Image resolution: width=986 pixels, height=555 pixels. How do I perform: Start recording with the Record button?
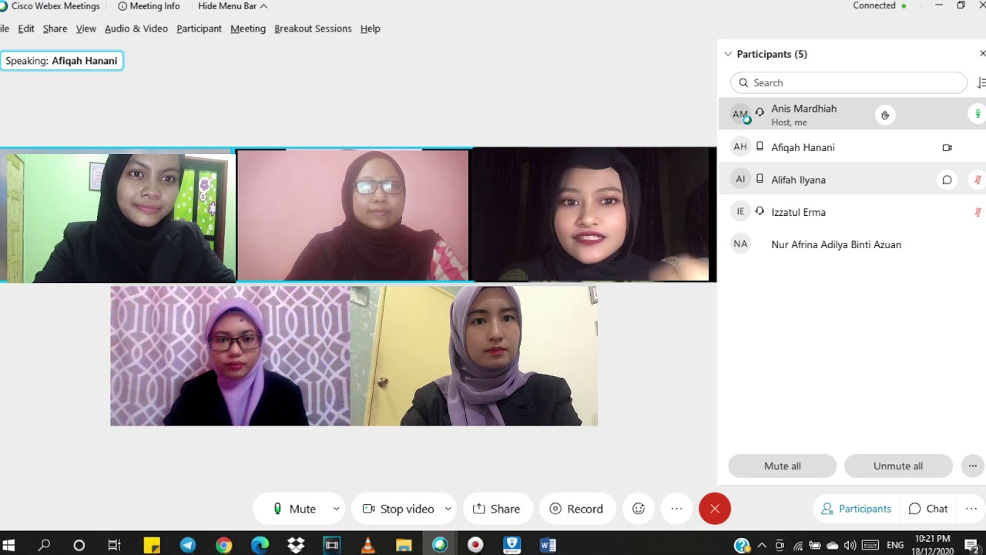pyautogui.click(x=576, y=509)
